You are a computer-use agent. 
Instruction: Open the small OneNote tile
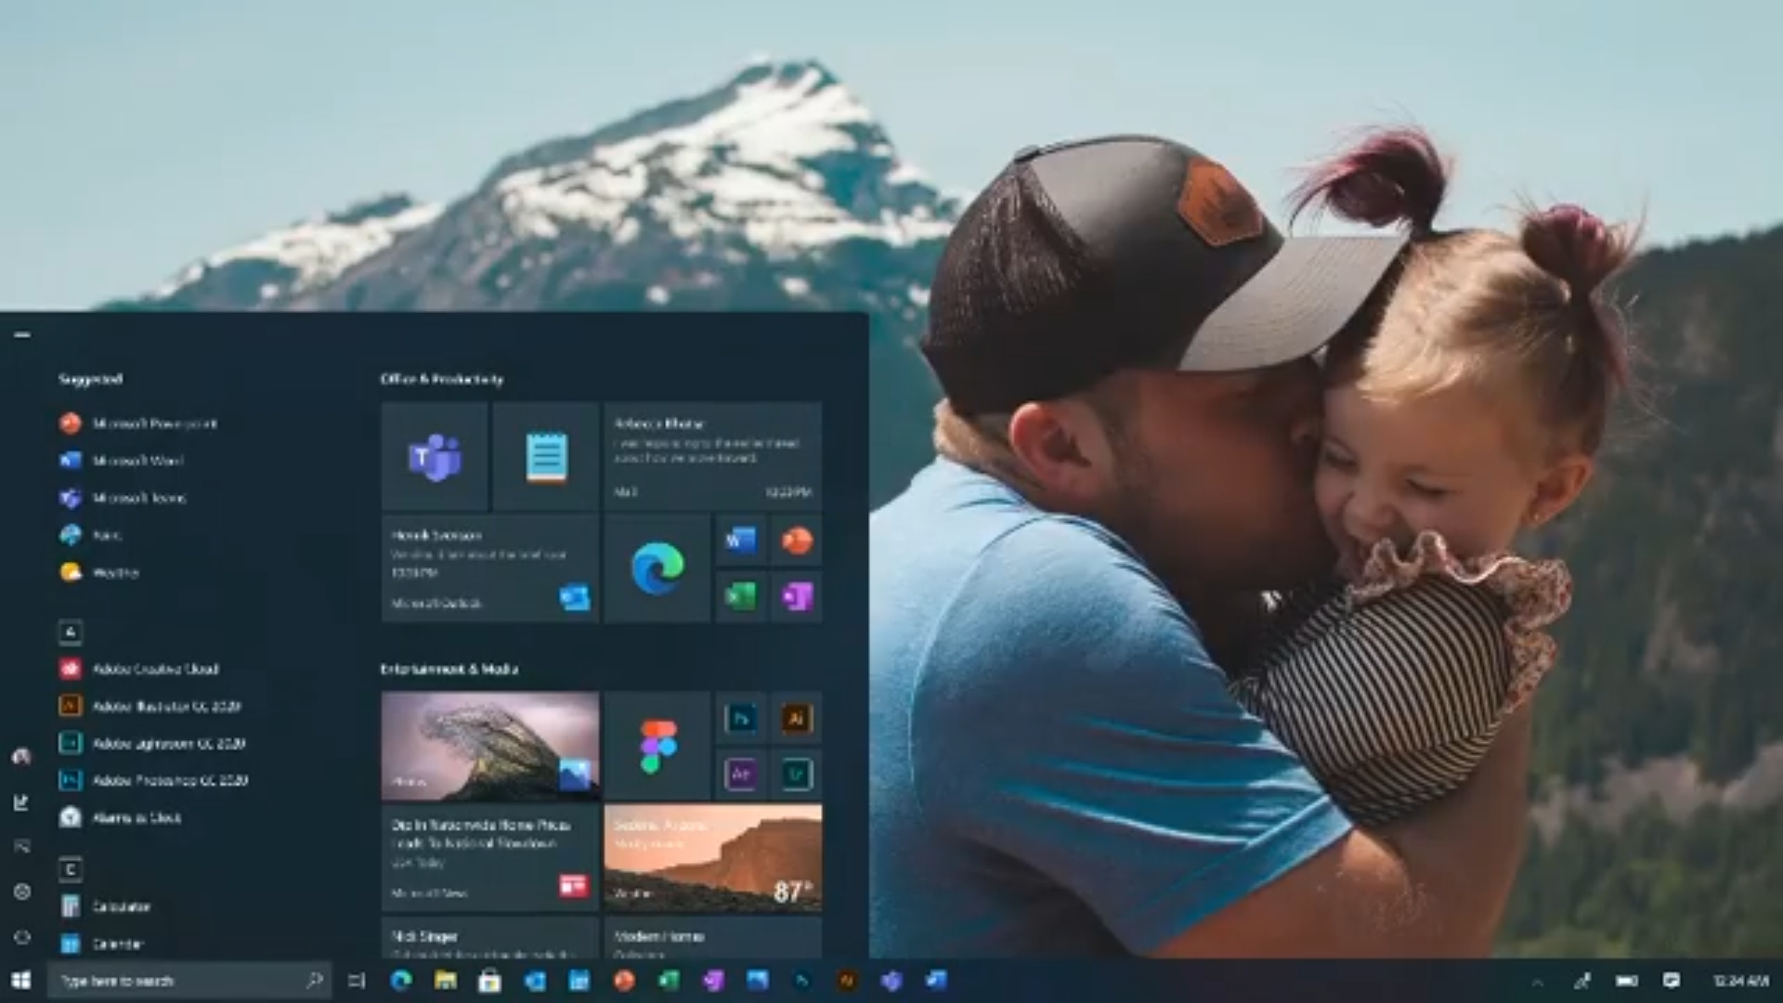(797, 595)
